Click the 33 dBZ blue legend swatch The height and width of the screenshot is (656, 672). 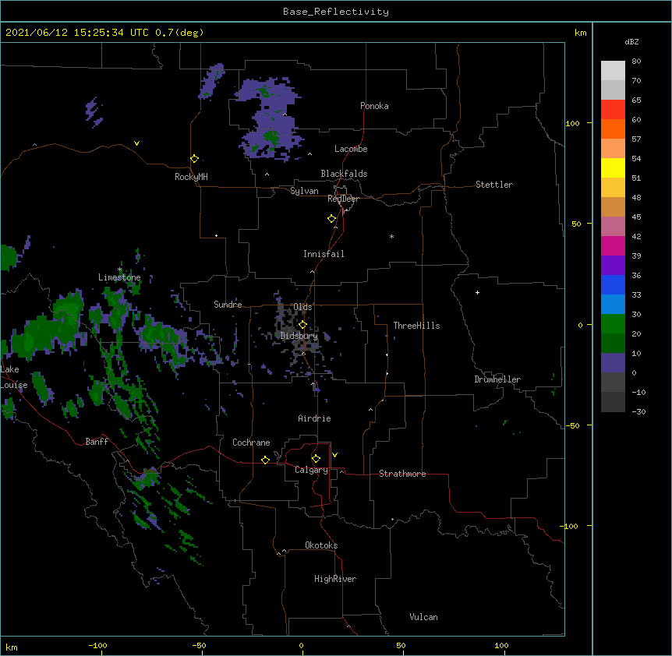613,304
